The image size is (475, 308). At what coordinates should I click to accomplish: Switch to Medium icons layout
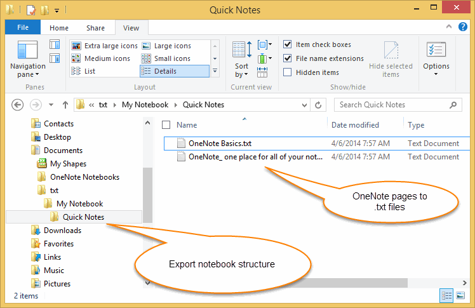[x=101, y=58]
